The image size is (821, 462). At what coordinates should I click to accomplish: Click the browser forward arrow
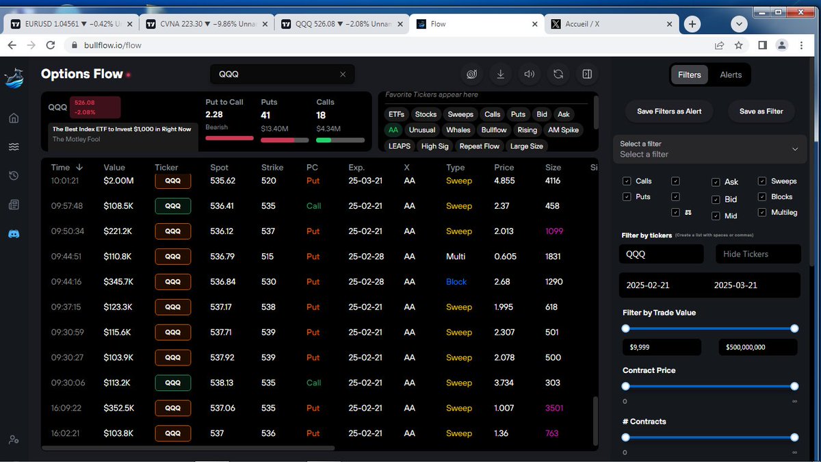31,45
